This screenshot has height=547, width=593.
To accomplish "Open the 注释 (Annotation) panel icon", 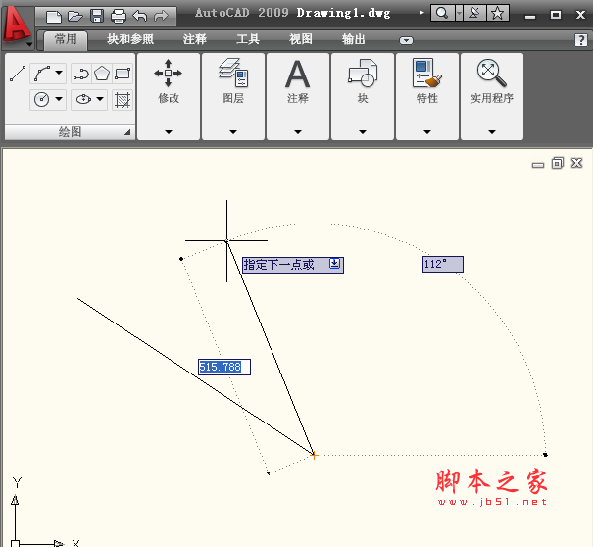I will [298, 74].
